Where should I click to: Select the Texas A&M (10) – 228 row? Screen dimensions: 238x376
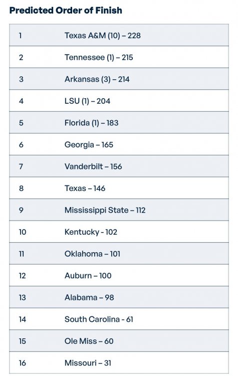(119, 35)
